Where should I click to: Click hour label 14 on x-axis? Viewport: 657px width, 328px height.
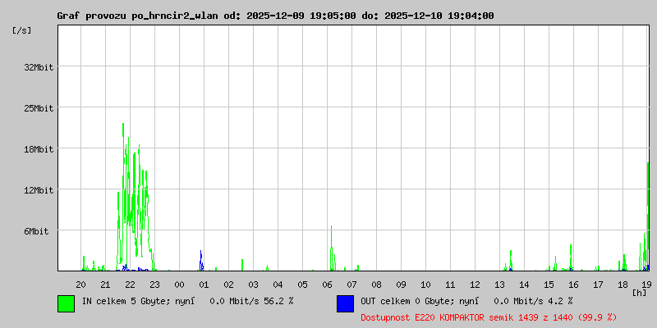524,285
